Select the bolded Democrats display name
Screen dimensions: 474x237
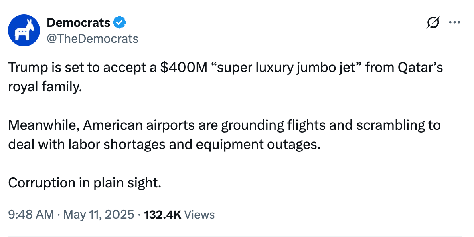click(x=78, y=22)
